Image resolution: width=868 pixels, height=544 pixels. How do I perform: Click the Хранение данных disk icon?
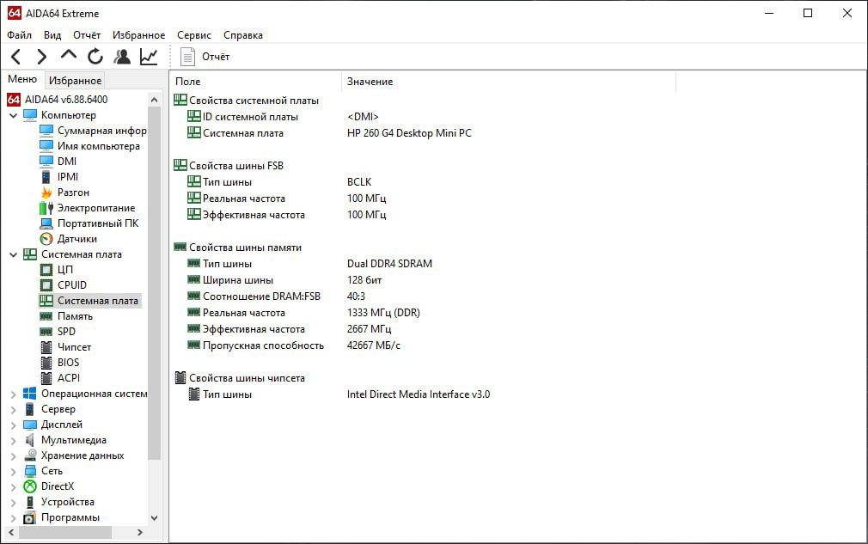[30, 455]
